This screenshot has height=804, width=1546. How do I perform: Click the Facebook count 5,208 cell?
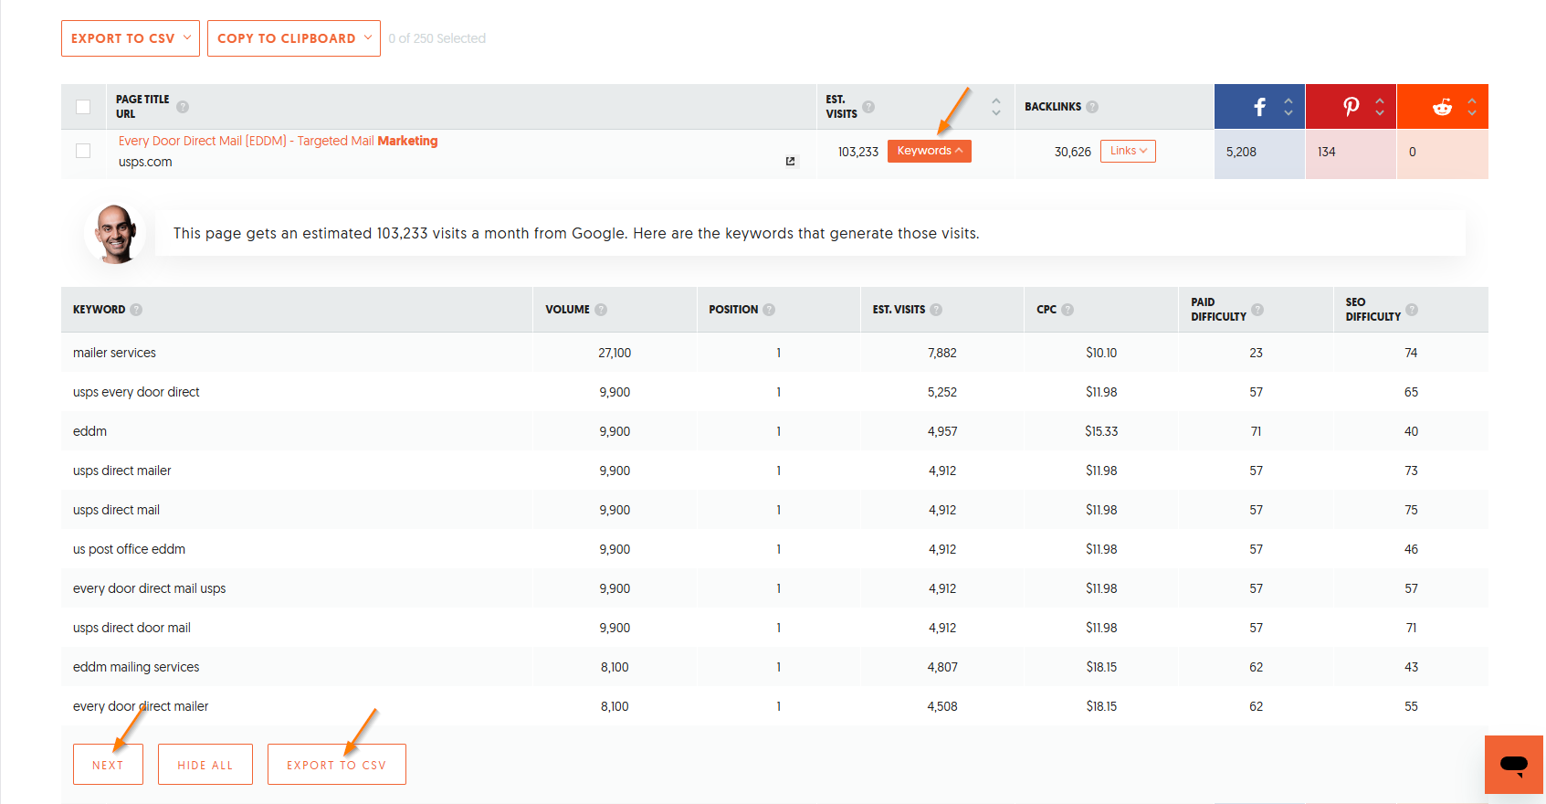click(x=1260, y=152)
